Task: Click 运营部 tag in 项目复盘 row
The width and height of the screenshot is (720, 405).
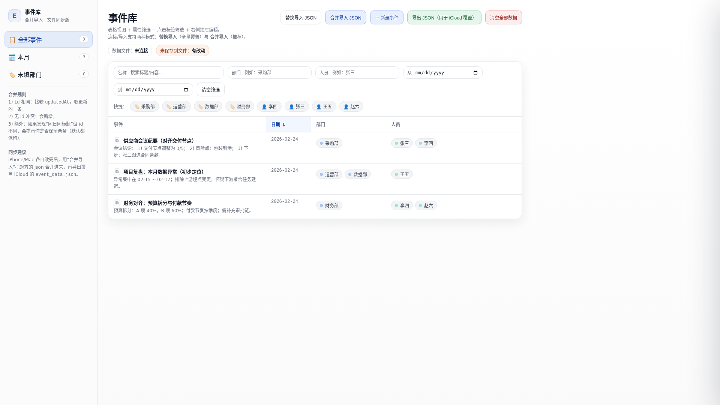Action: pos(329,174)
